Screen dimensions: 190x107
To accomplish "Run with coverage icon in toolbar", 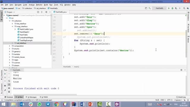I will [176, 8].
